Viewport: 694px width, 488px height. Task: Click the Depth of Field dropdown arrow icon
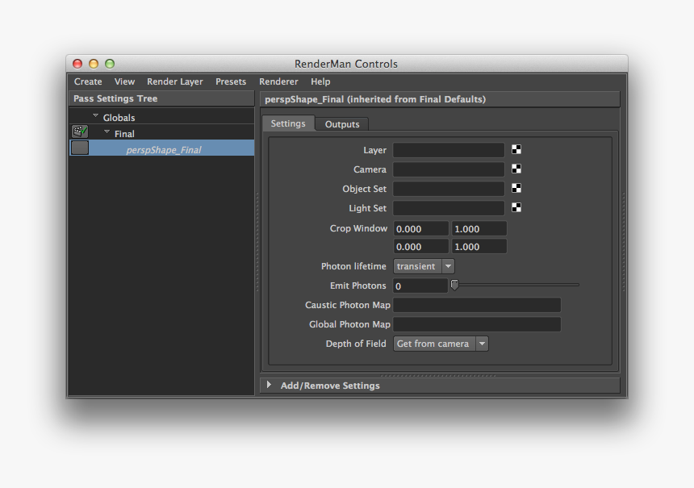[x=482, y=343]
